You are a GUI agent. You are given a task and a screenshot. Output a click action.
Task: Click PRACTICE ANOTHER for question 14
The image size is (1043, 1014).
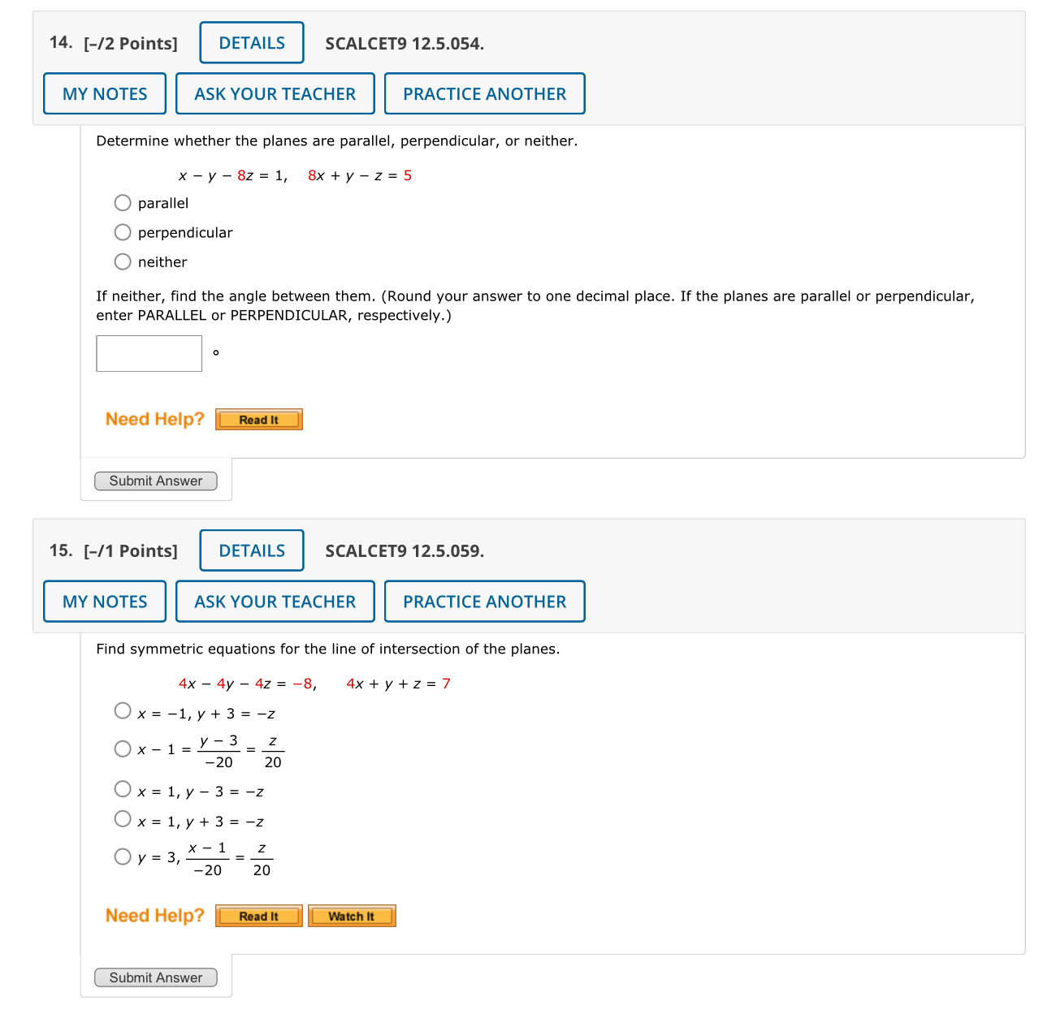[484, 93]
